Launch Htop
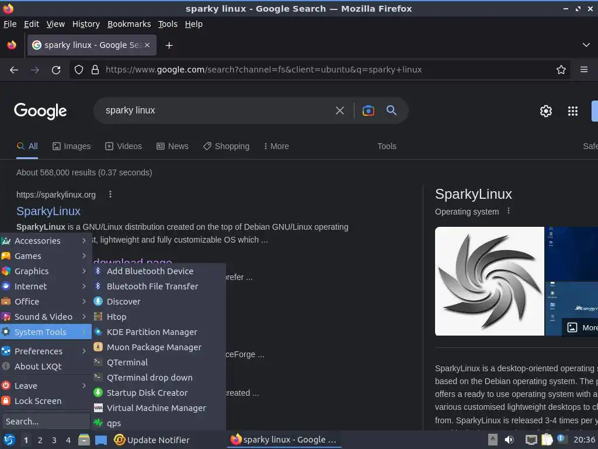The height and width of the screenshot is (449, 598). pyautogui.click(x=159, y=317)
